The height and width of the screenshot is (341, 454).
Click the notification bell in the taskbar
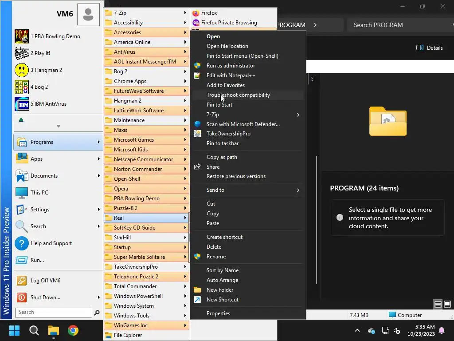click(x=442, y=330)
